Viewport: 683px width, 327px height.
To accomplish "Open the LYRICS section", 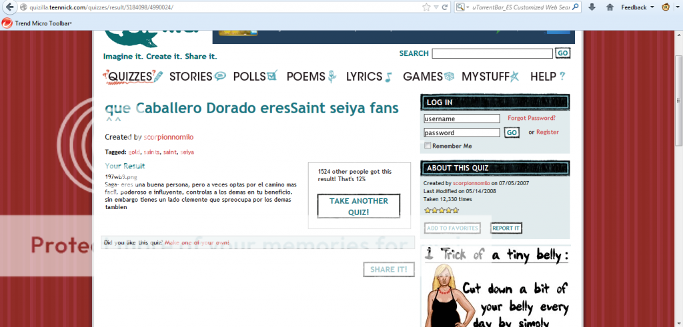I will [x=369, y=77].
